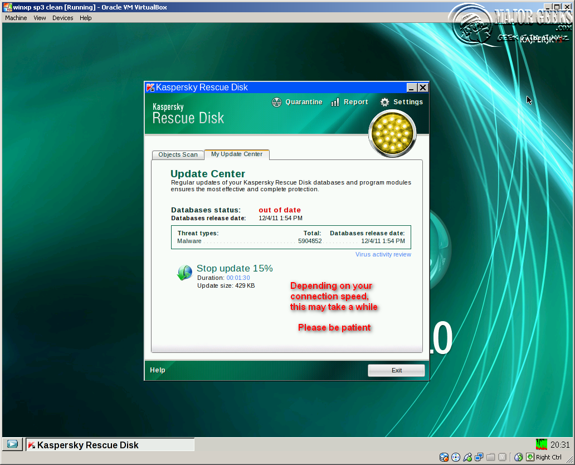575x465 pixels.
Task: Stop the 15% database update
Action: 235,268
